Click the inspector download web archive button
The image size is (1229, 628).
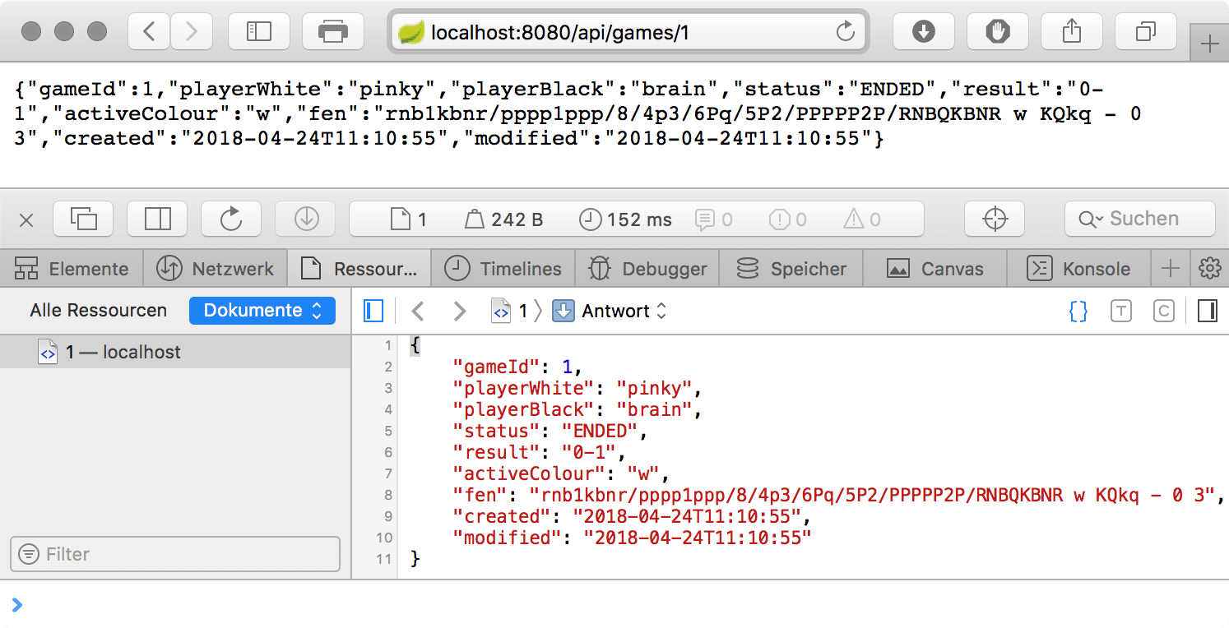click(305, 219)
